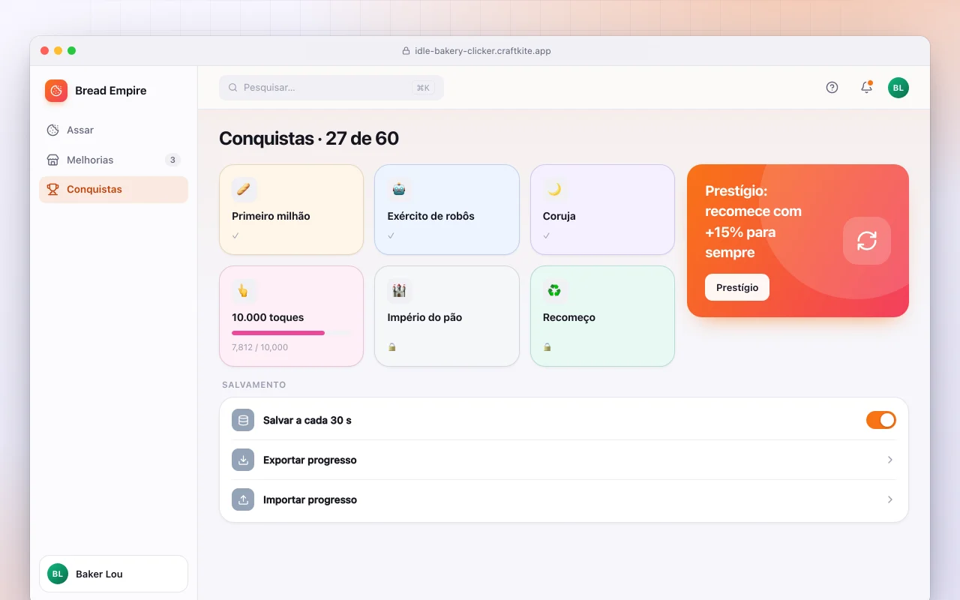Screen dimensions: 960x600
Task: Click the Conquistas · 27 de 60 heading
Action: click(x=309, y=139)
